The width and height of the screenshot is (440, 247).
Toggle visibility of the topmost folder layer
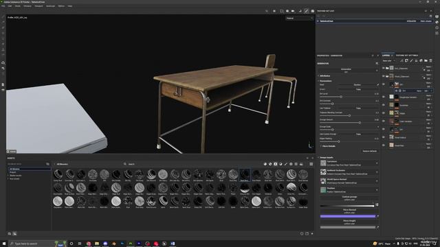(384, 68)
